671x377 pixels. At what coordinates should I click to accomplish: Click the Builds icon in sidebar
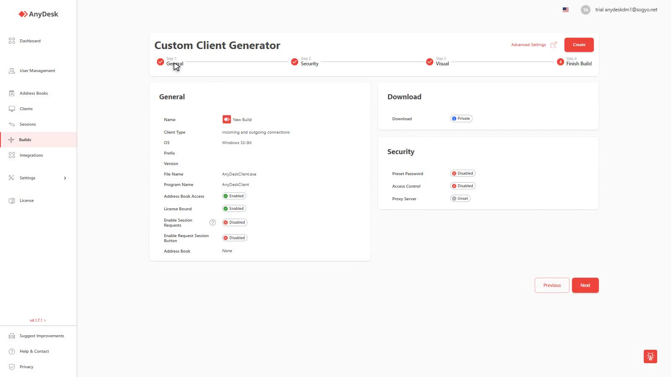[x=11, y=140]
